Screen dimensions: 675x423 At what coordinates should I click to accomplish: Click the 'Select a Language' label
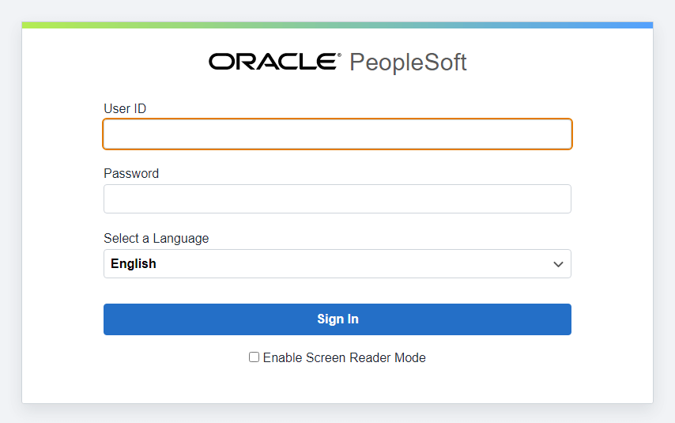(x=156, y=238)
